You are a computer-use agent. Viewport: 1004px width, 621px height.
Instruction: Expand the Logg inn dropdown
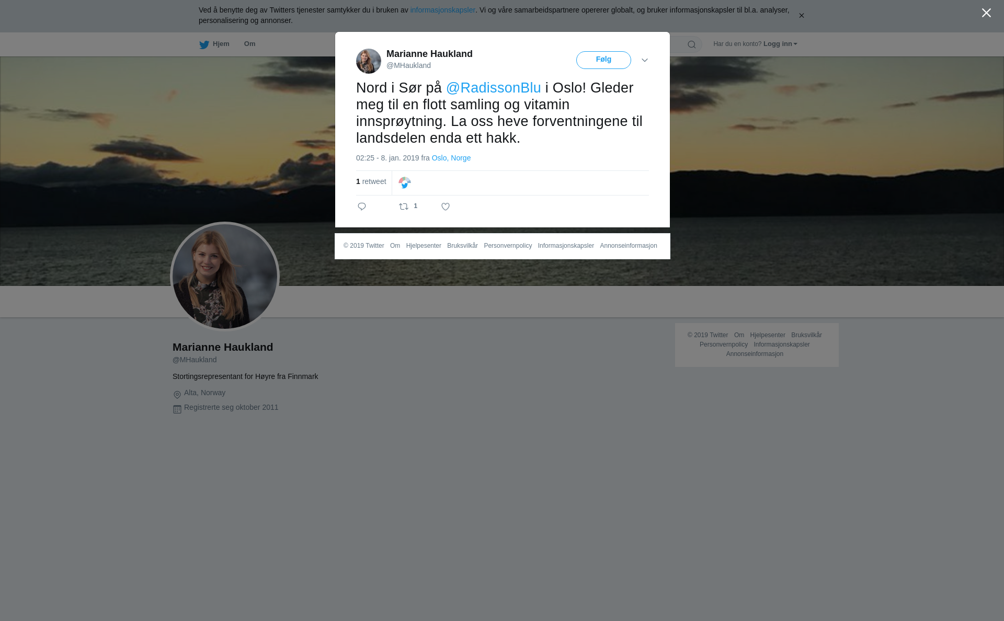click(x=780, y=44)
